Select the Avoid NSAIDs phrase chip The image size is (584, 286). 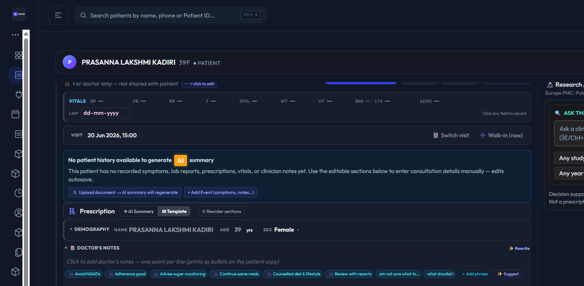(x=83, y=274)
